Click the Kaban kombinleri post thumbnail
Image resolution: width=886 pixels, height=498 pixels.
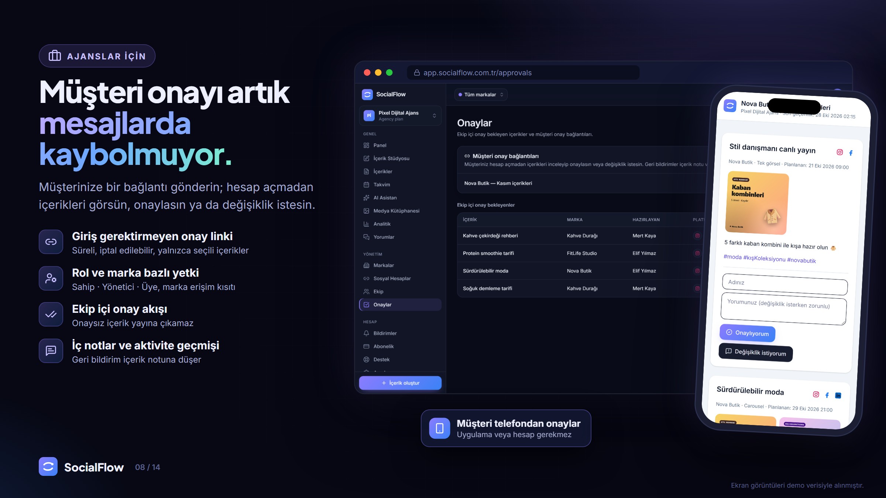tap(757, 203)
